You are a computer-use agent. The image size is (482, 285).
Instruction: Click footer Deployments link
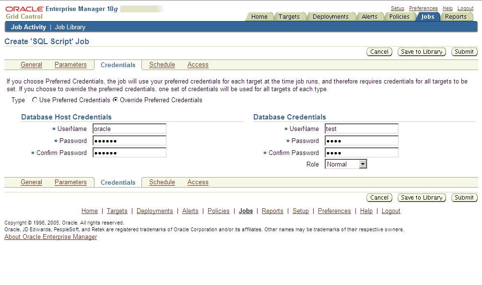point(154,211)
